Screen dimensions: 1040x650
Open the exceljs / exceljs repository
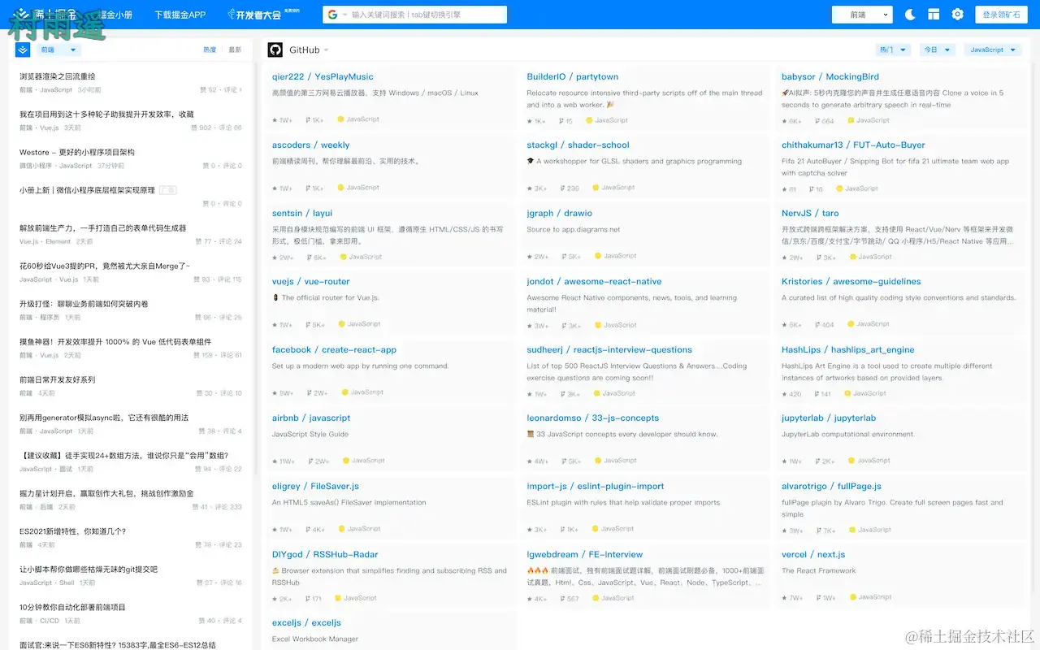[306, 622]
